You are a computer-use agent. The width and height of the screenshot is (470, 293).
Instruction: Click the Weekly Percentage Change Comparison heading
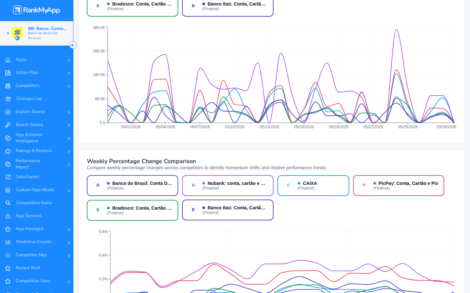click(141, 161)
